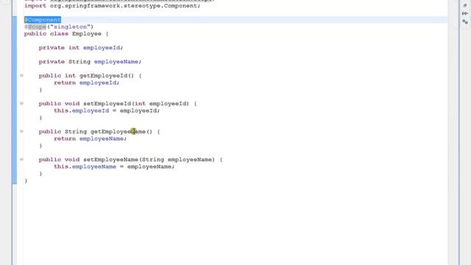Click the org.springframework.stereotype.Component import text
471x265 pixels.
click(124, 6)
